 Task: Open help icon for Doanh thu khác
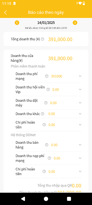click(42, 114)
